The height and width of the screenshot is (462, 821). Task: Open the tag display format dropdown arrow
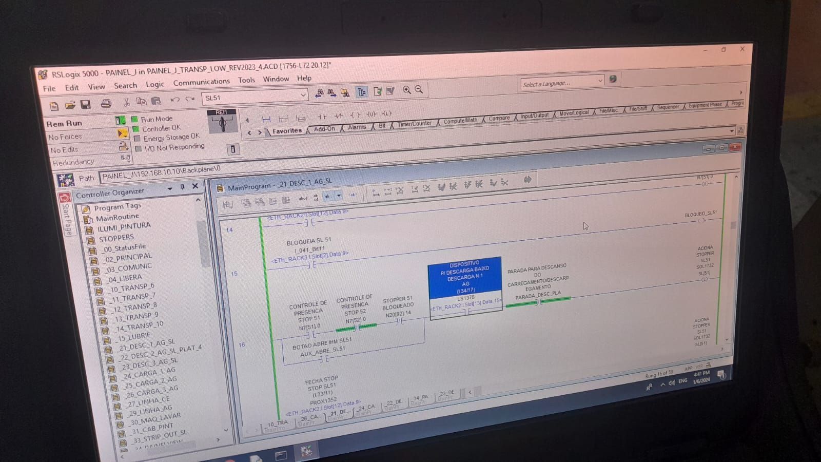(x=339, y=196)
